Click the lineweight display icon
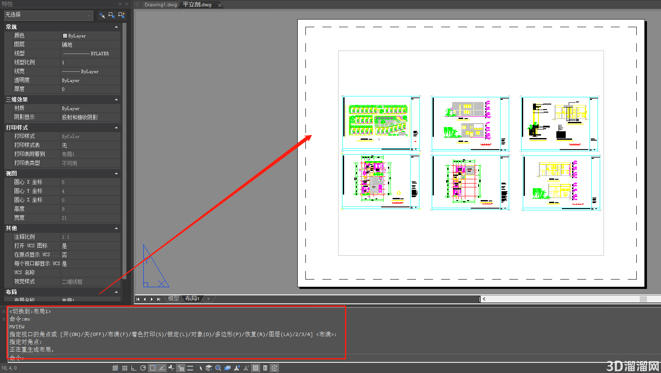The image size is (661, 373). click(190, 368)
